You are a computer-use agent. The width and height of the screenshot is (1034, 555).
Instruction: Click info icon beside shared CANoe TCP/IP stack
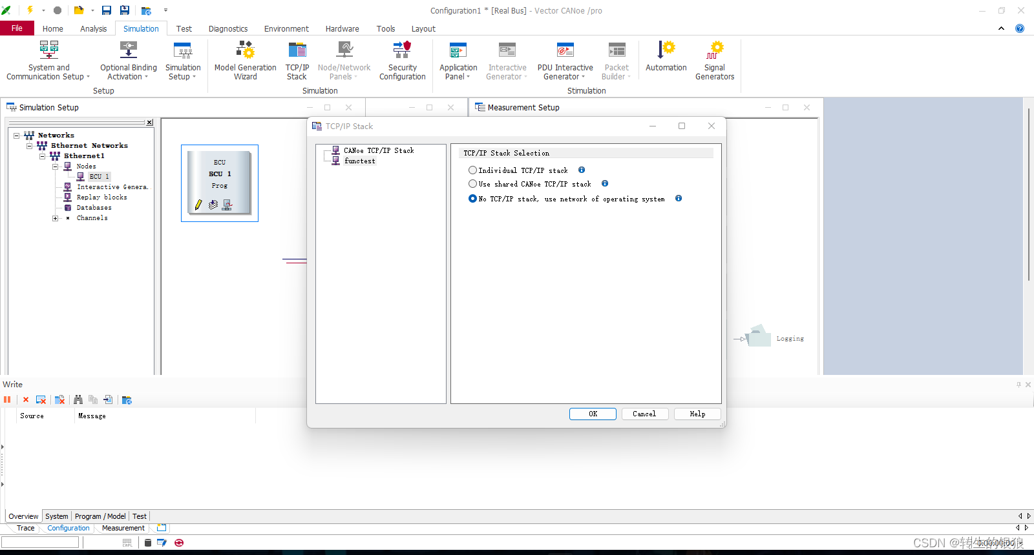point(605,183)
